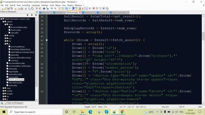Screen dimensions: 205x115
Task: Toggle synchronized vertical scrolling button
Action: pos(59,9)
